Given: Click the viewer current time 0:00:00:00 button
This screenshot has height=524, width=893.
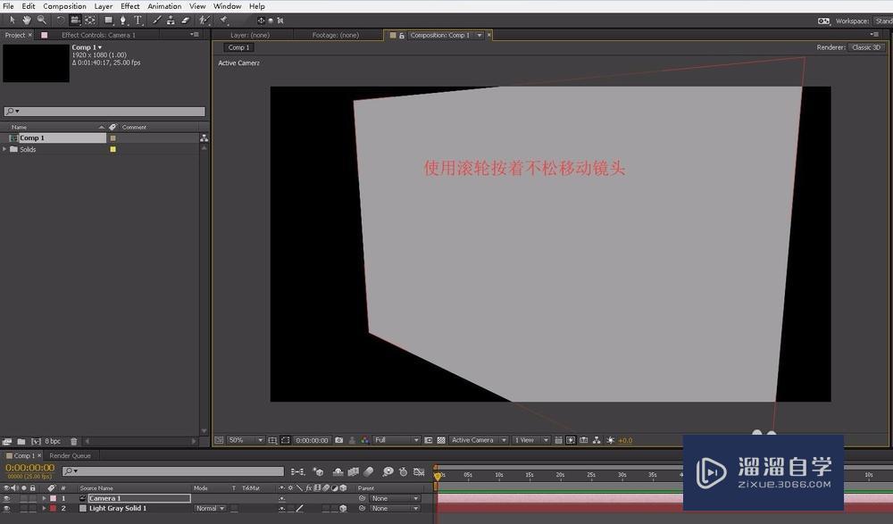Looking at the screenshot, I should pyautogui.click(x=312, y=440).
